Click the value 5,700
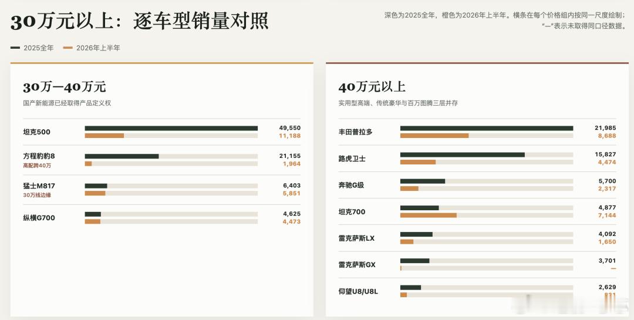The height and width of the screenshot is (320, 634). click(x=608, y=181)
